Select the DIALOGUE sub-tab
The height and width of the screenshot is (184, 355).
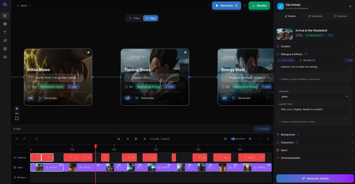[x=286, y=60]
